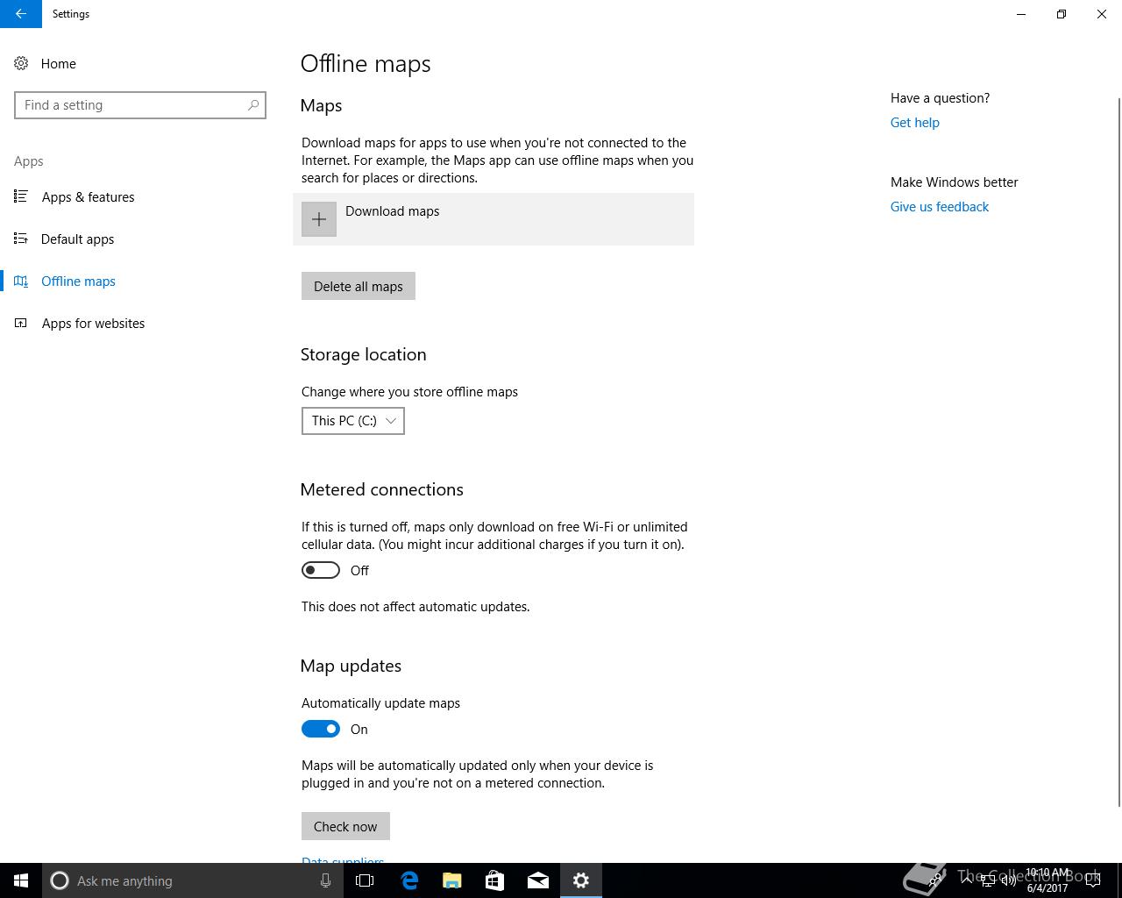Viewport: 1122px width, 898px height.
Task: Minimize the Settings window
Action: click(1021, 14)
